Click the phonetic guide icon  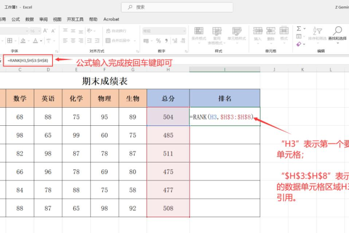[x=48, y=41]
